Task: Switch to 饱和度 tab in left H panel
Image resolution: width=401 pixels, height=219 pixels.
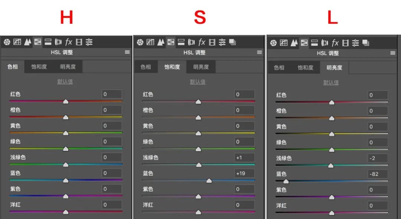Action: click(39, 67)
